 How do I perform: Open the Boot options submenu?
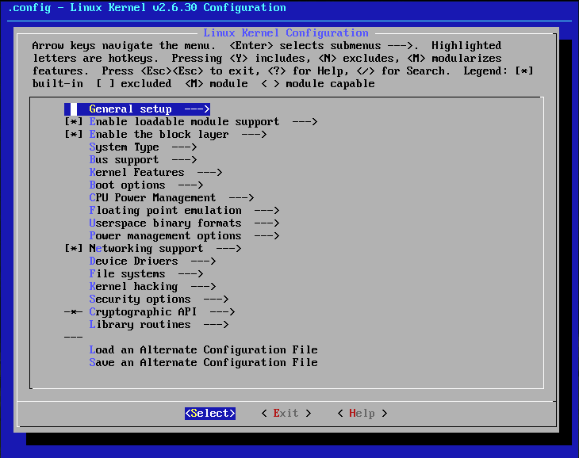click(x=146, y=185)
